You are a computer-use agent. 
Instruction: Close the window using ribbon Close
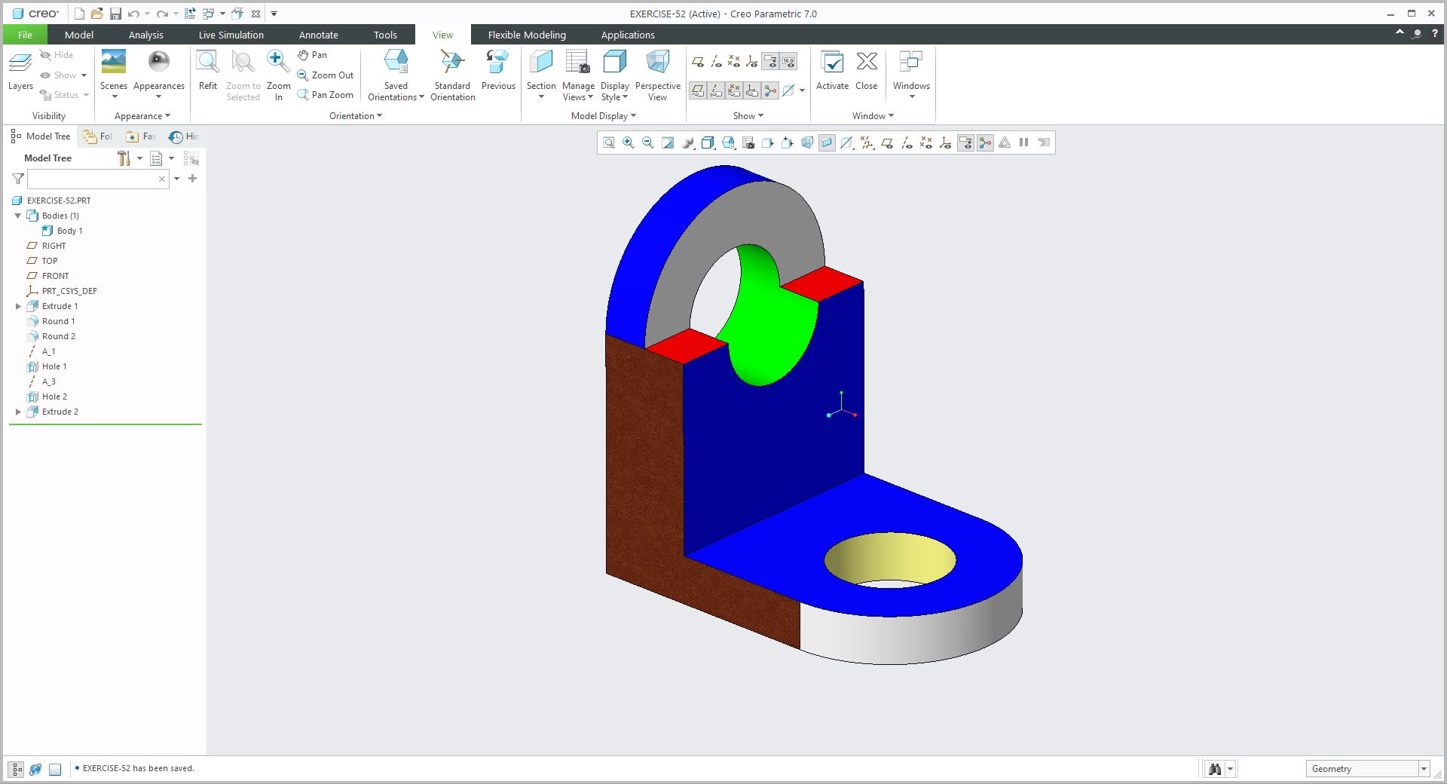point(867,72)
